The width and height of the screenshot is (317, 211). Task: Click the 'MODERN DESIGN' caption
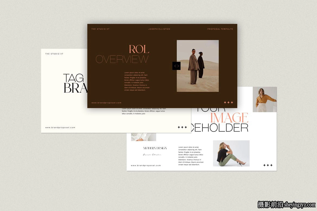(155, 148)
